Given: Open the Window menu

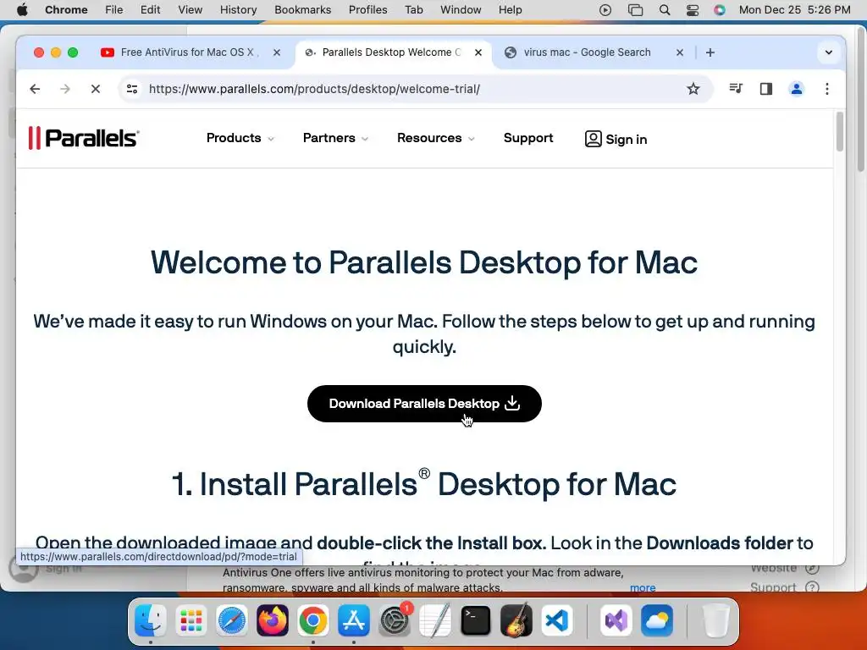Looking at the screenshot, I should click(x=461, y=10).
